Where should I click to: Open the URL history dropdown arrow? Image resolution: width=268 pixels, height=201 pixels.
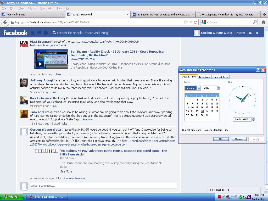coord(191,23)
